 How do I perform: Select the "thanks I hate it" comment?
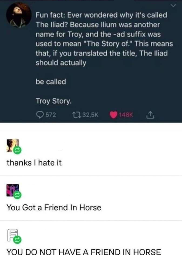coord(34,163)
